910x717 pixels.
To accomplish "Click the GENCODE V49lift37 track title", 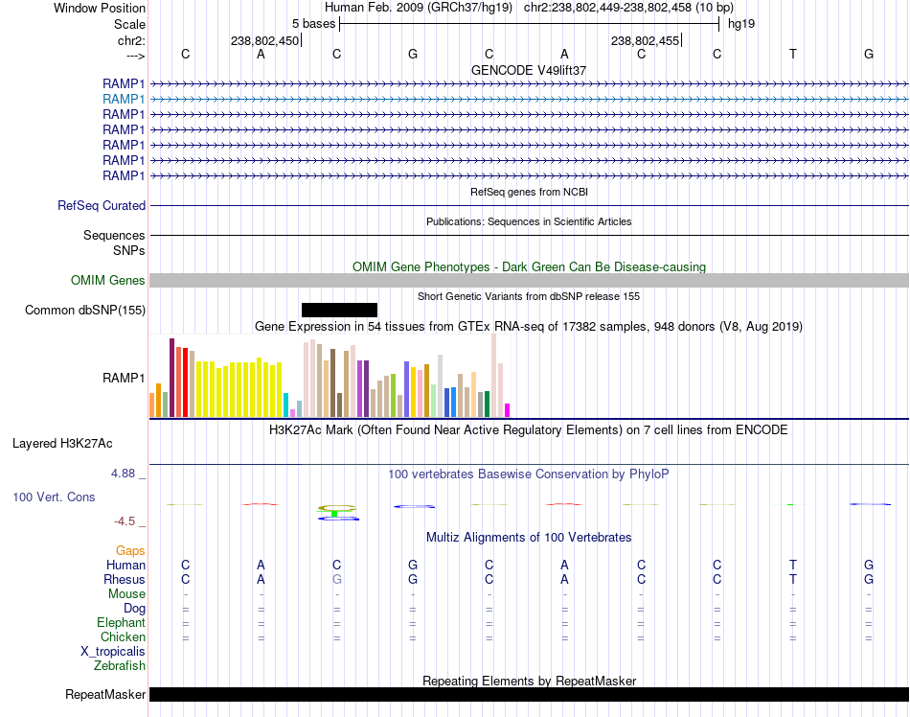I will (x=529, y=70).
